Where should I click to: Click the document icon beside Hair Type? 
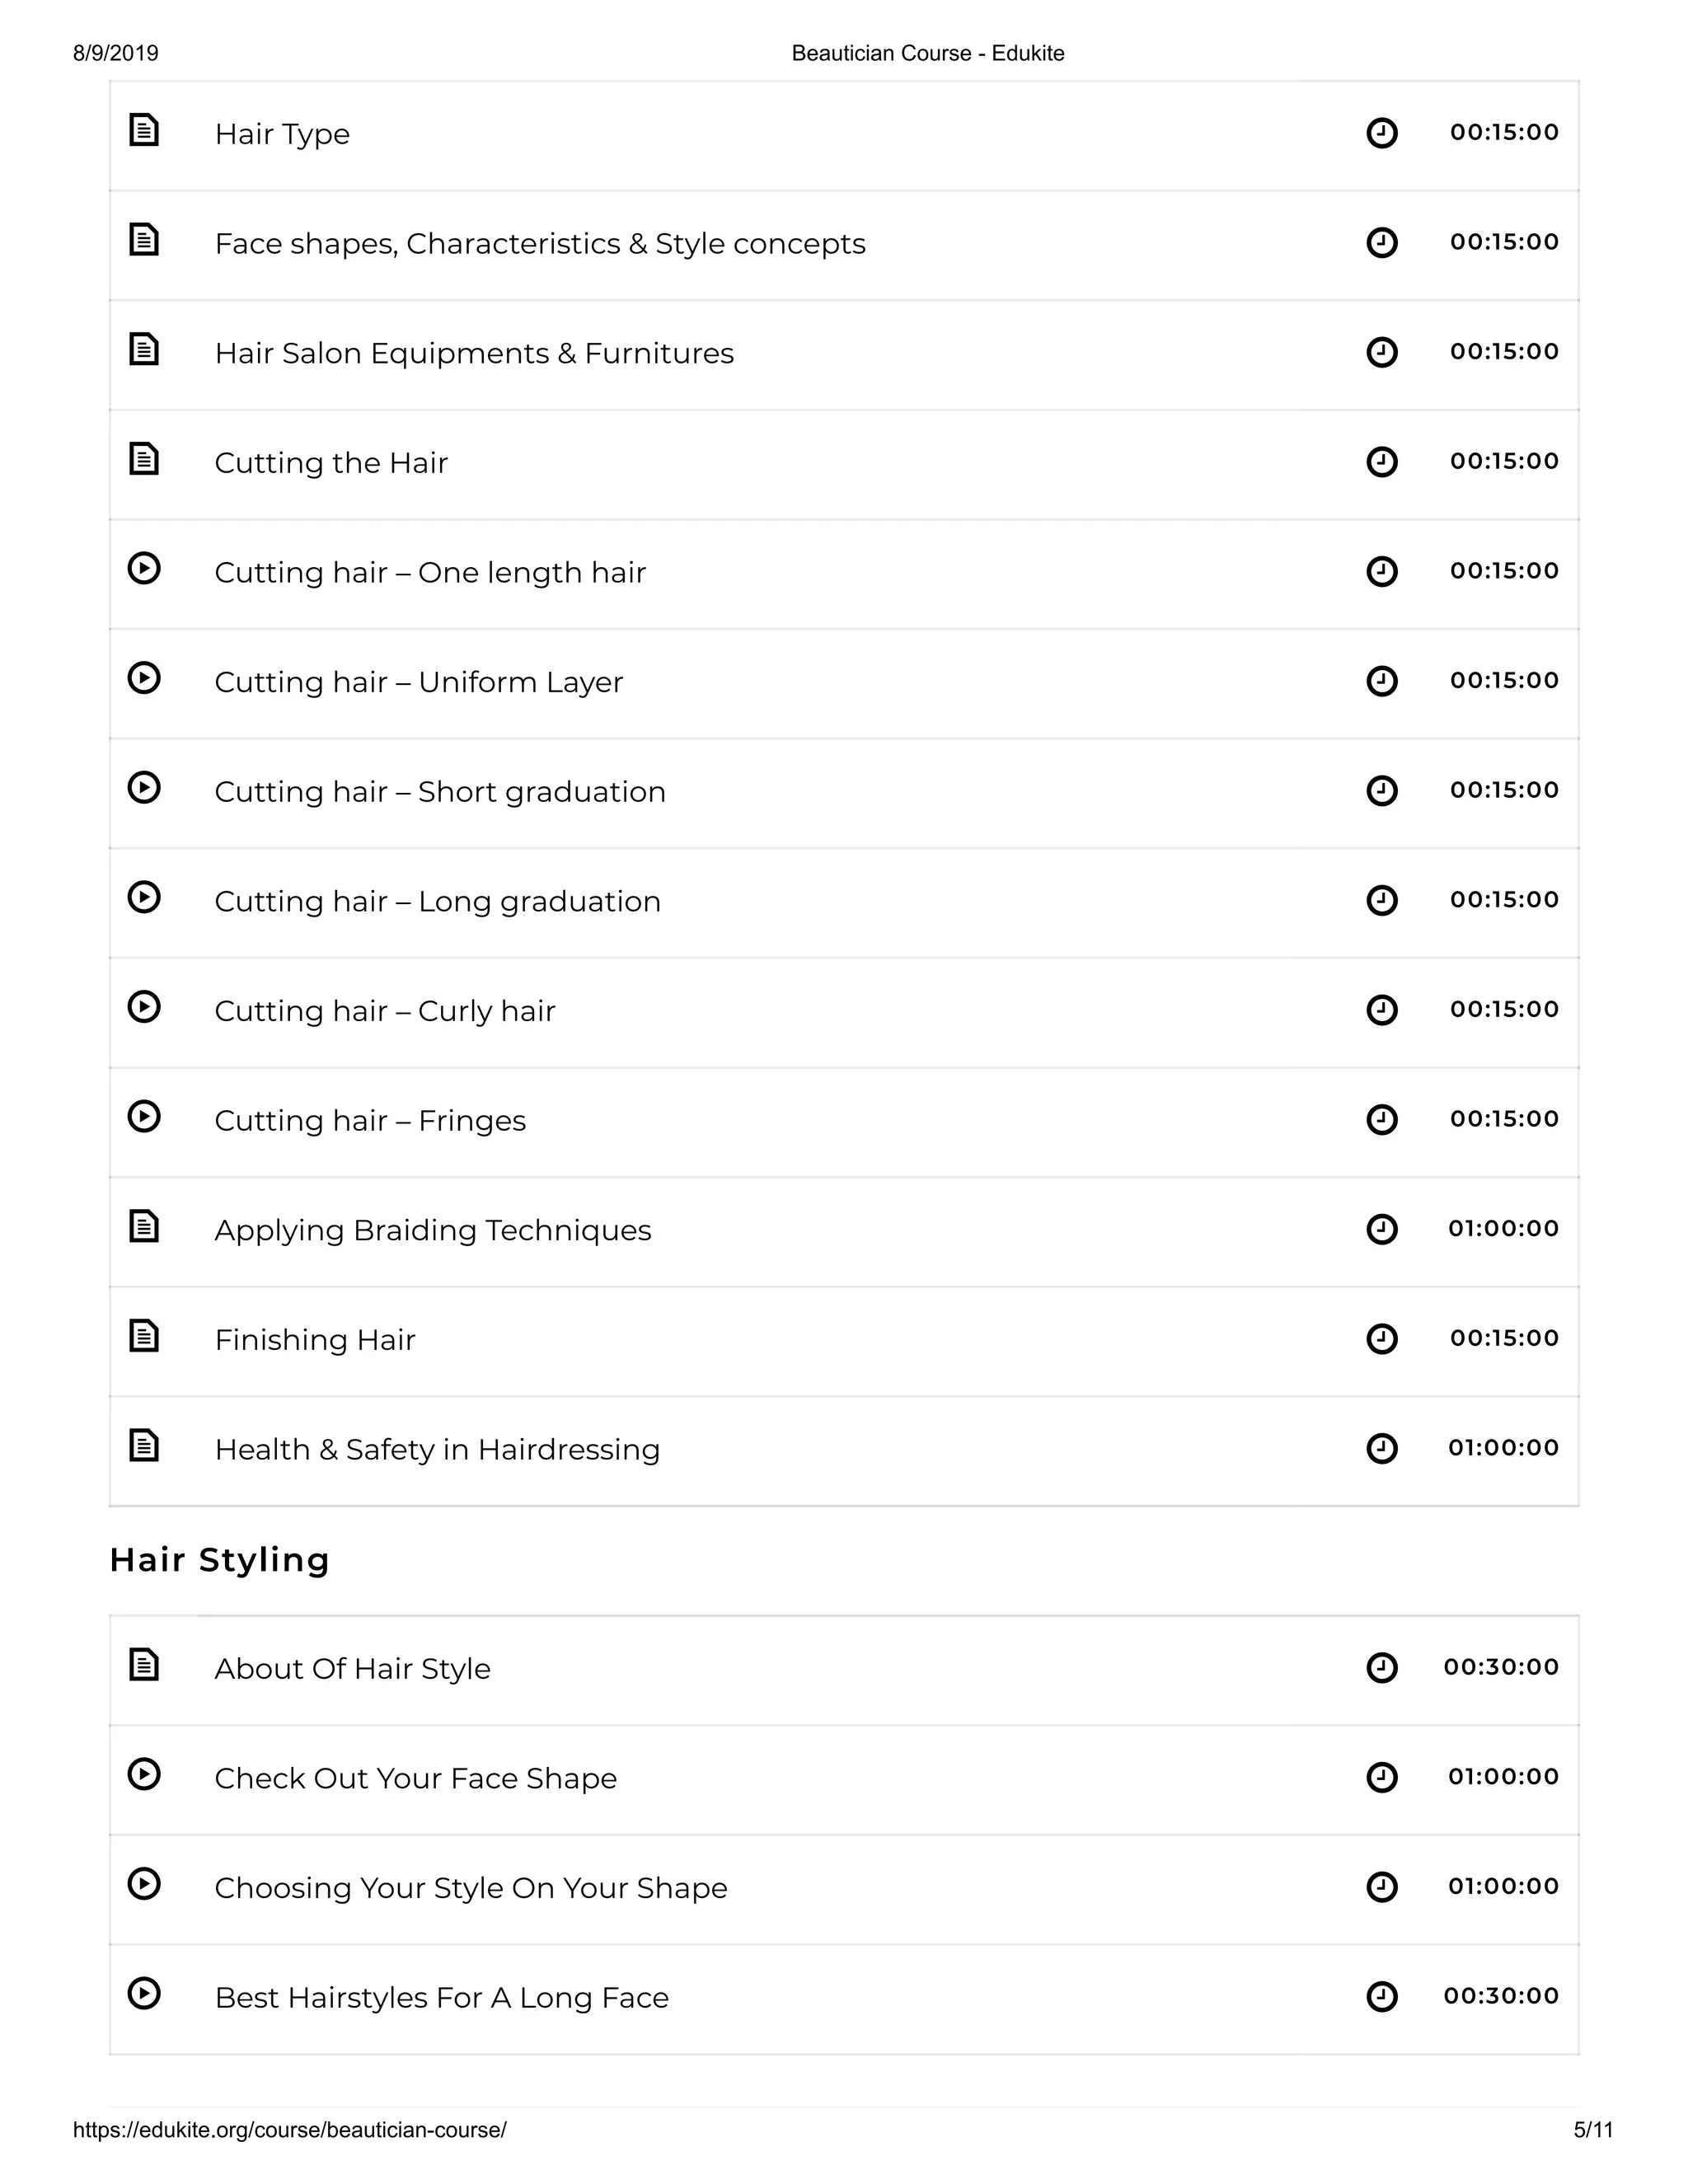pyautogui.click(x=144, y=130)
